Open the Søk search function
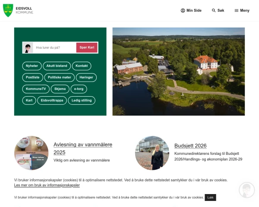The height and width of the screenshot is (207, 259). [218, 10]
